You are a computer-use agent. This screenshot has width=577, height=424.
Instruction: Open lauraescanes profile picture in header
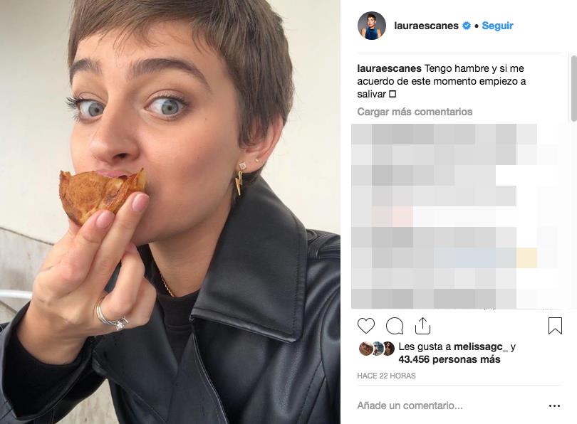pos(372,26)
